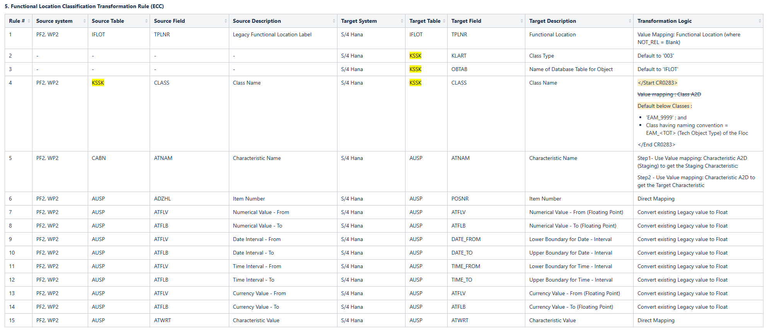Click the '</End CR0283>' closing tag text
770x333 pixels.
[x=656, y=144]
